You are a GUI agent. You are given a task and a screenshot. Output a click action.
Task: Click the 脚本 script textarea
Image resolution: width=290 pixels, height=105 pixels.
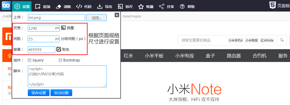(67, 76)
